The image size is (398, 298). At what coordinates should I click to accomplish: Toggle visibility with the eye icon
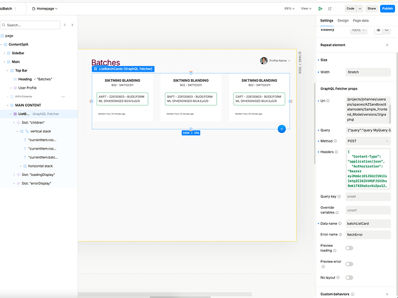point(378,30)
